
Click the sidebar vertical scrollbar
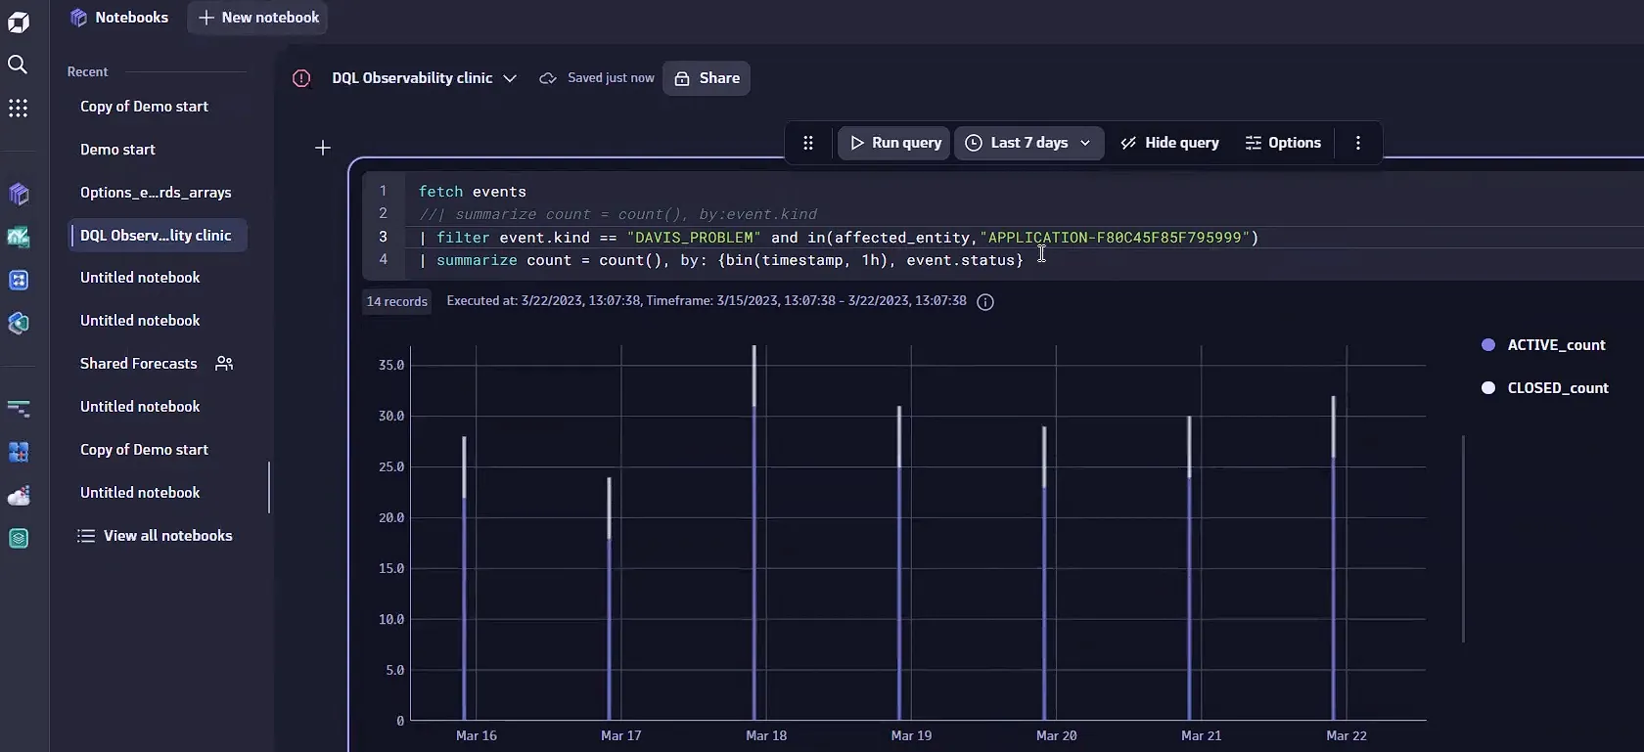tap(269, 487)
